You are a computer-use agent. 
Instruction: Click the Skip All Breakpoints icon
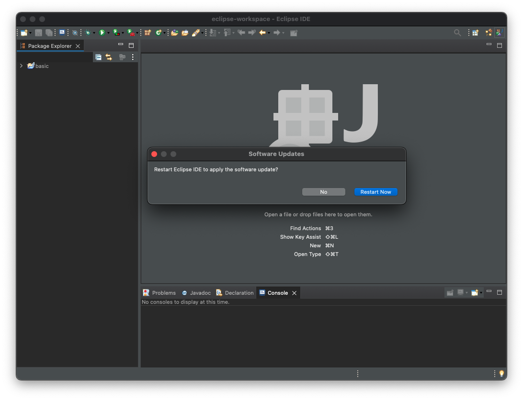tap(75, 33)
